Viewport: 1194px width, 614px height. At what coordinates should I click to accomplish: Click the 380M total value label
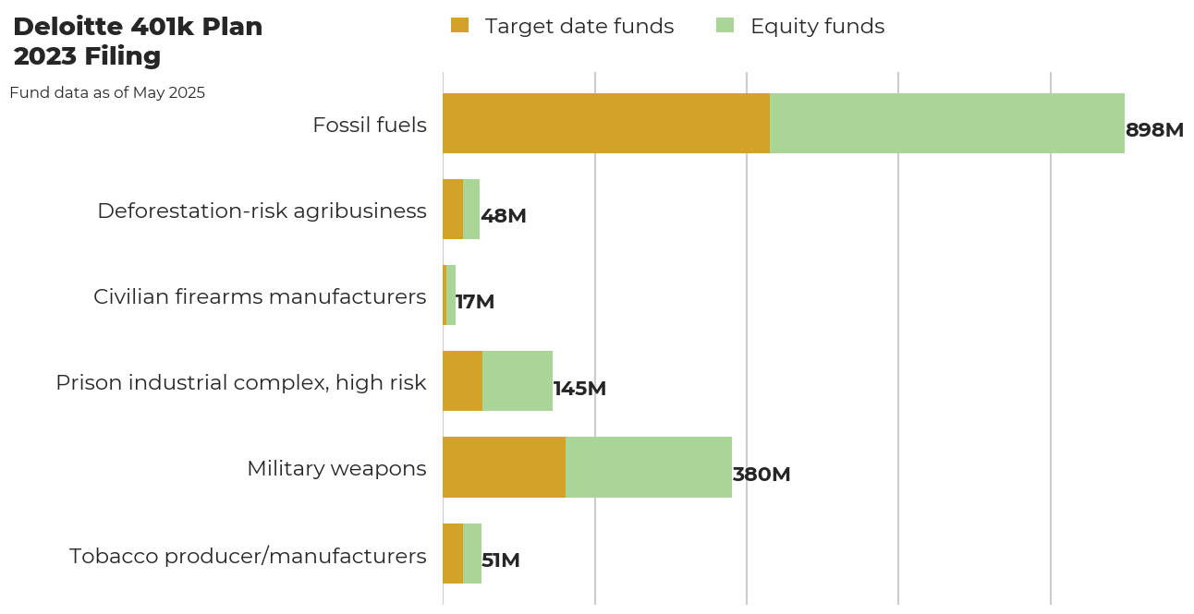[x=761, y=475]
